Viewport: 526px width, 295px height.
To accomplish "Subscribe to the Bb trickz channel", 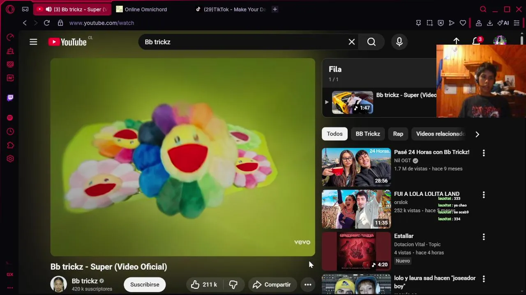I will tap(145, 285).
